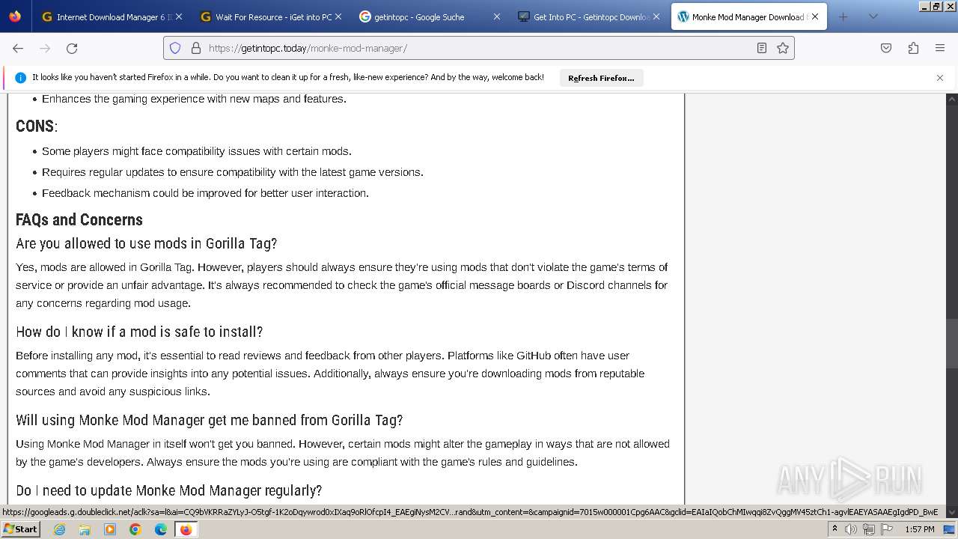Open Firefox application hamburger menu
The image size is (958, 539).
940,48
